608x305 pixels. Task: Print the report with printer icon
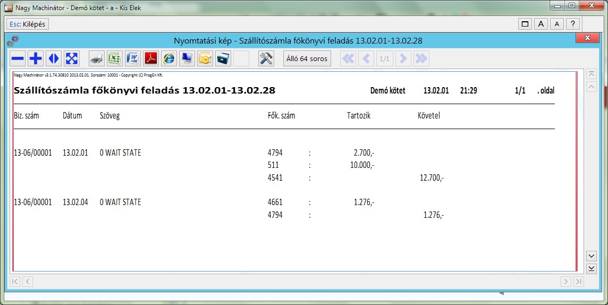(x=97, y=58)
